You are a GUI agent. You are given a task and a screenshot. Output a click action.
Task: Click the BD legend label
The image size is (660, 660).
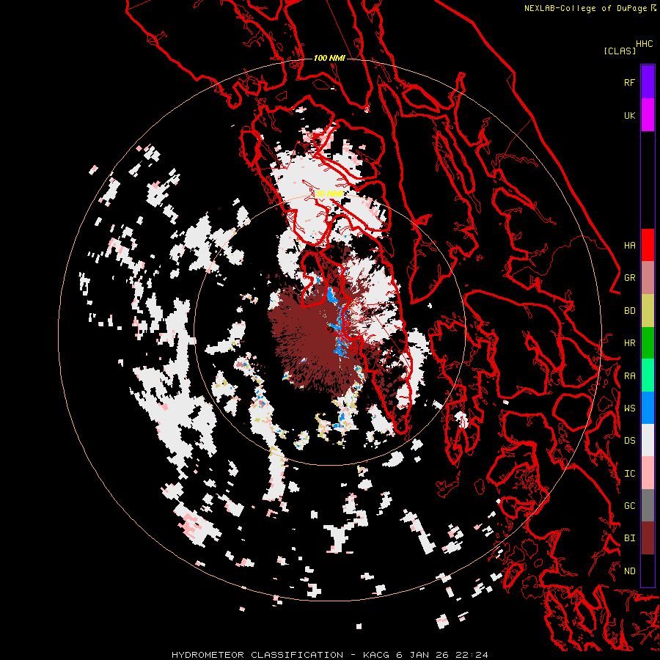629,311
